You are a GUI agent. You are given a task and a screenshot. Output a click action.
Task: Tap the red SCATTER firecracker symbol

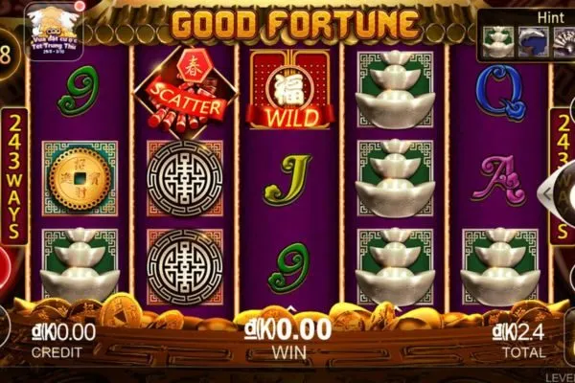click(x=185, y=92)
